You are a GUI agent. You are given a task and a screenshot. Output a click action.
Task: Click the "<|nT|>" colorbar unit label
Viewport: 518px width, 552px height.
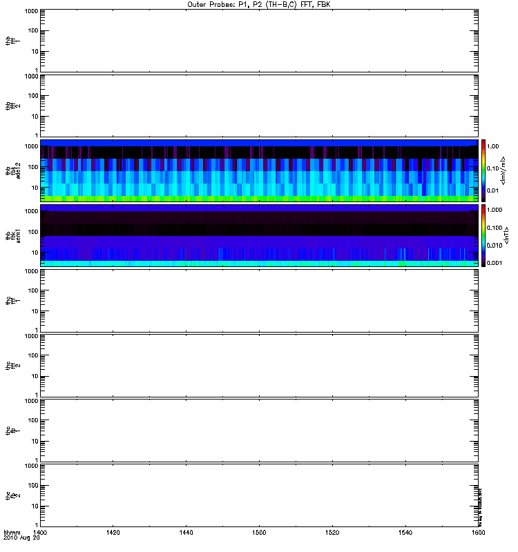pos(506,235)
